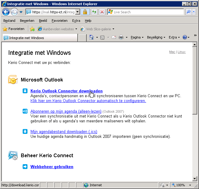The image size is (199, 189).
Task: Click arrow icon beside Webbeheer gebruiken
Action: pyautogui.click(x=25, y=167)
